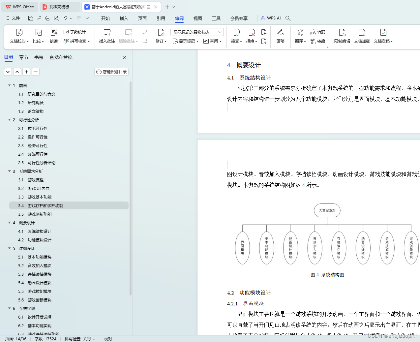Viewport: 420px width, 342px height.
Task: Click 页面: 14/36 in status bar
Action: tap(15, 339)
